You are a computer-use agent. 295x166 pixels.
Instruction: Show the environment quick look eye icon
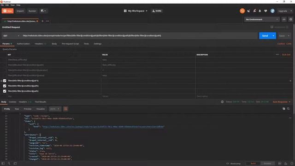[x=284, y=19]
